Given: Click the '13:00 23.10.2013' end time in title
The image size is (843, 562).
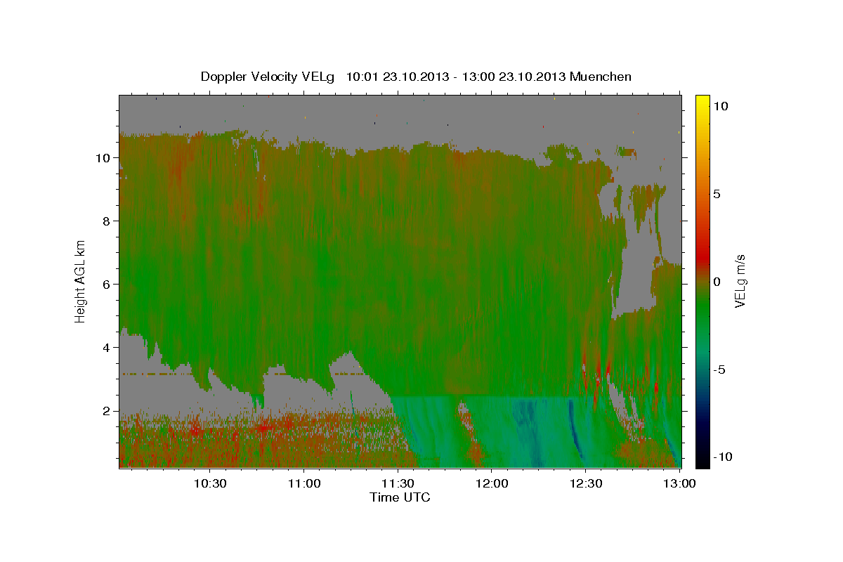Looking at the screenshot, I should point(516,77).
